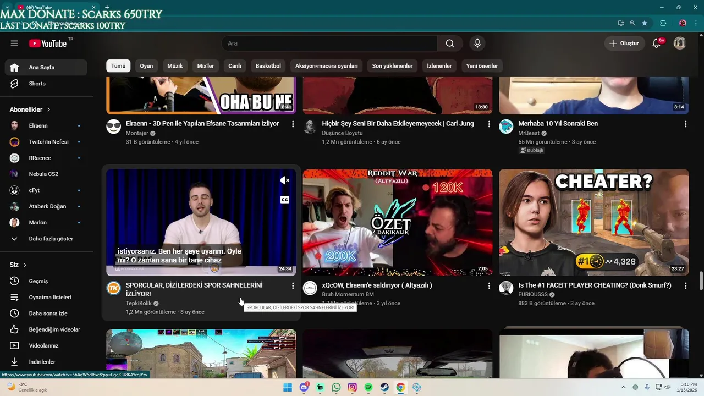Screen dimensions: 704x396
Task: Open the Elraenn subscription channel
Action: (46, 126)
